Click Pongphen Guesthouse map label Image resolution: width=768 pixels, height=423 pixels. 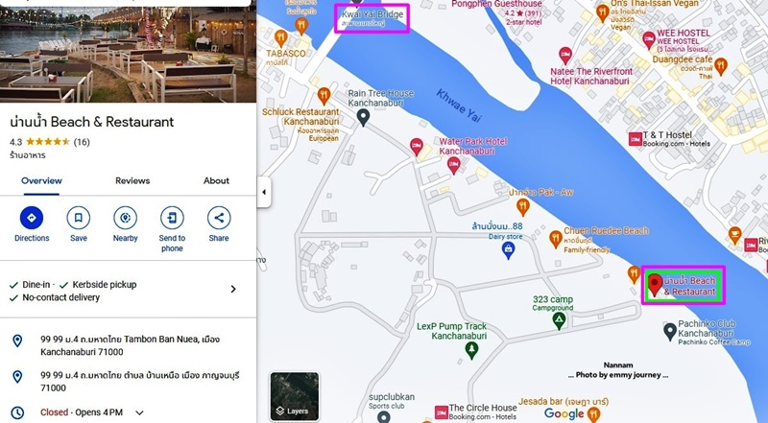(496, 4)
